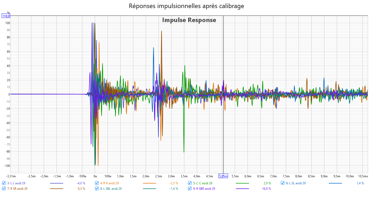Image resolution: width=373 pixels, height=197 pixels.
Task: Click the 'Impulse Response' graph title
Action: pos(189,20)
